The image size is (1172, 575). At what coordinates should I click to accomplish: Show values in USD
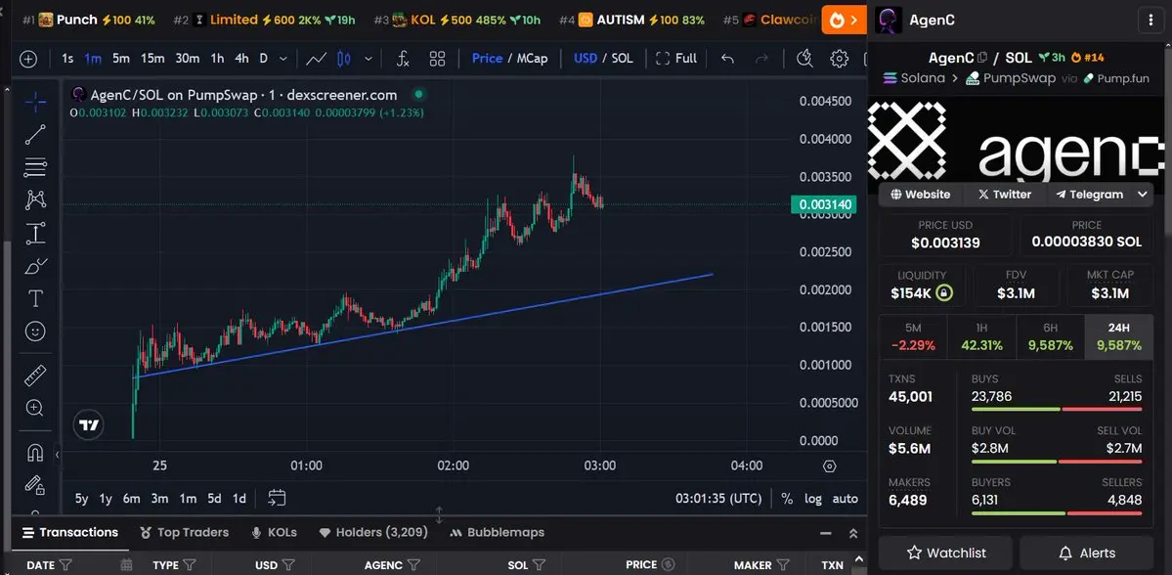(586, 59)
